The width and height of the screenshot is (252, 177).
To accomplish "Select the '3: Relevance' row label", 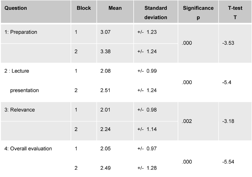I will [20, 110].
